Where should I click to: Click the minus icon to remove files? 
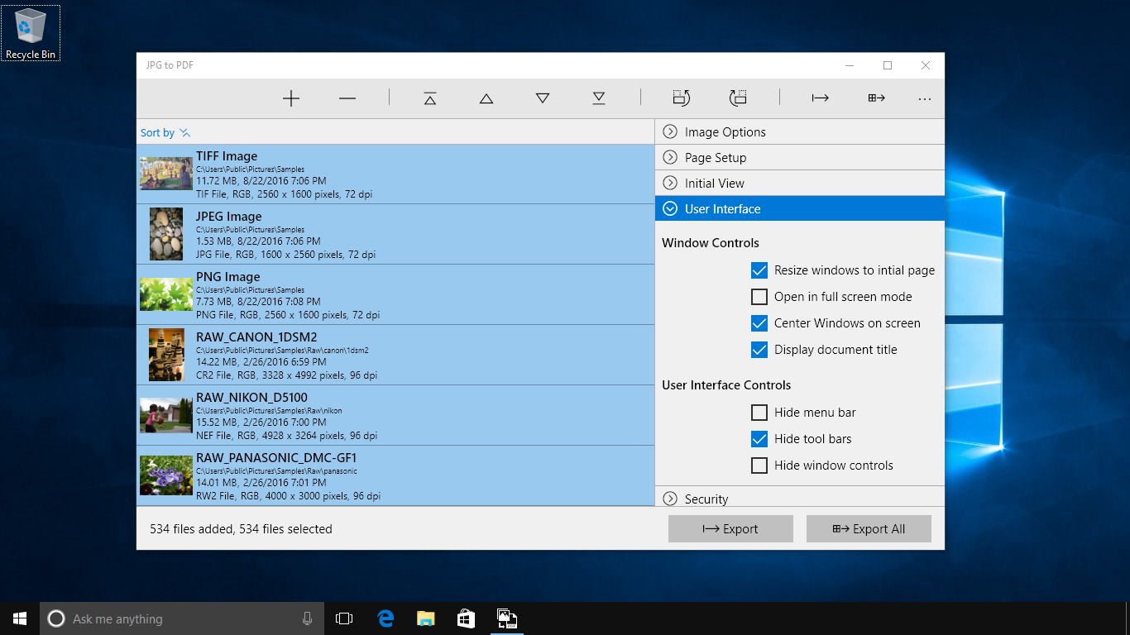tap(347, 98)
